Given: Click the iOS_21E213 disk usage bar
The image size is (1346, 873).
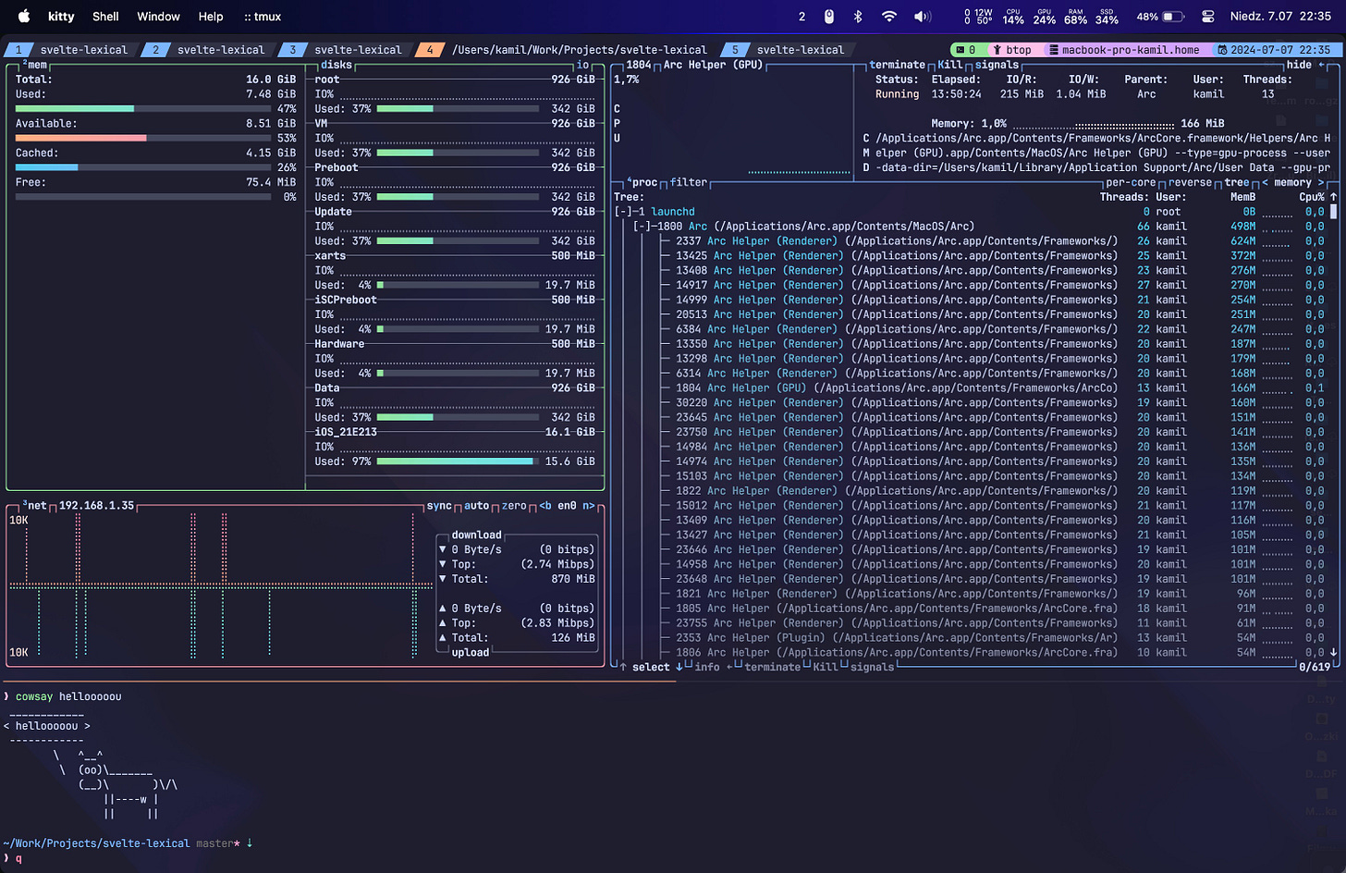Looking at the screenshot, I should click(458, 461).
